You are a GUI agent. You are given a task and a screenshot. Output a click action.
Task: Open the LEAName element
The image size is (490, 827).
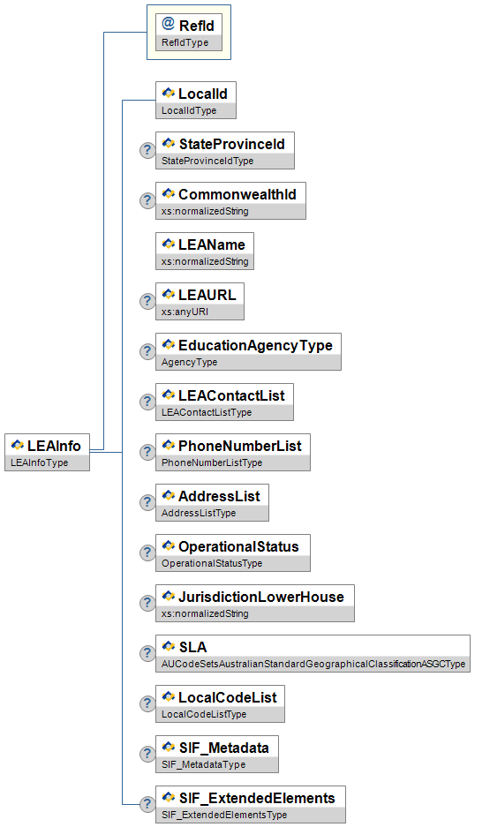click(205, 251)
